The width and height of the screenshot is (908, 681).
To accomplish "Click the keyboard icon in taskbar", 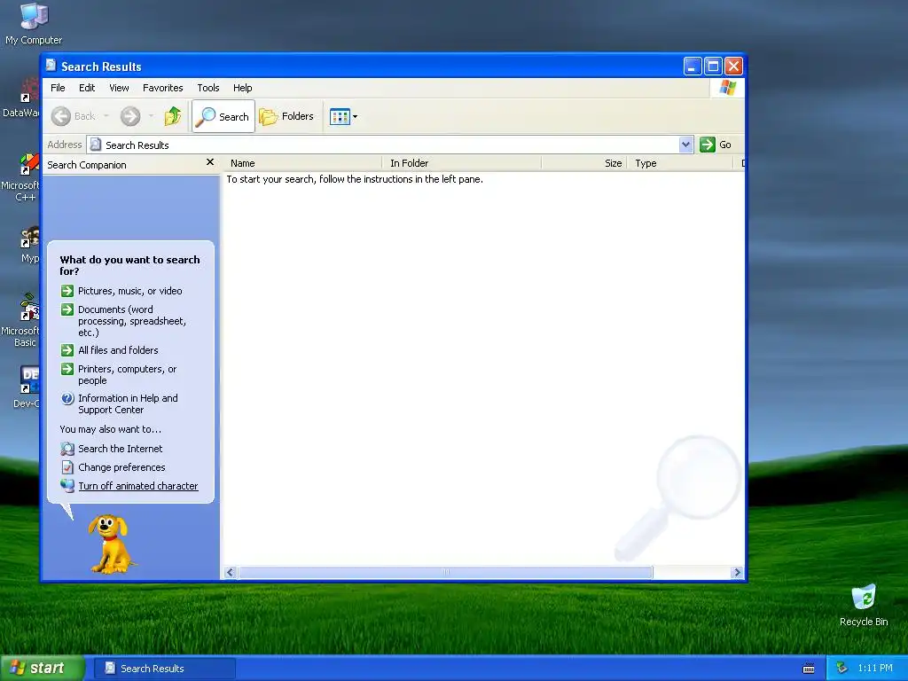I will click(x=809, y=669).
